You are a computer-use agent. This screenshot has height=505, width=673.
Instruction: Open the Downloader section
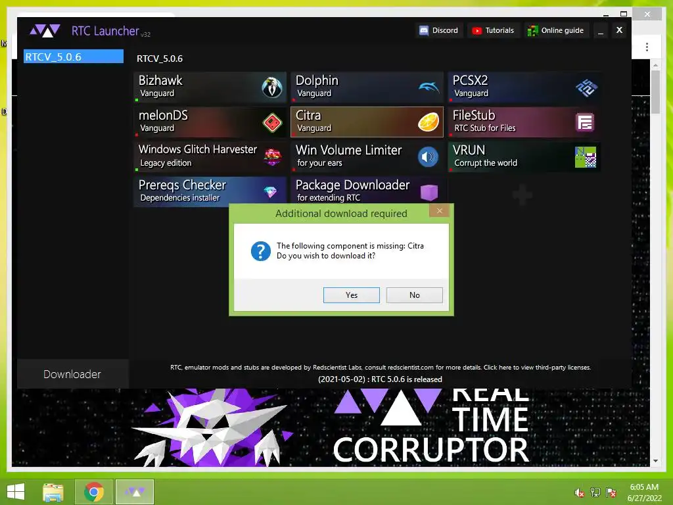pos(72,374)
